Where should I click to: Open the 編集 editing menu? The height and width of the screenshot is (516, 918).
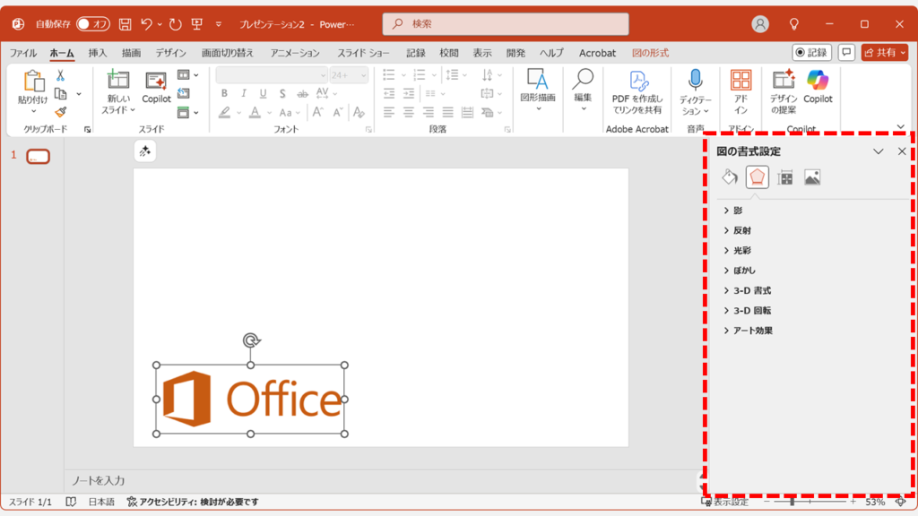click(x=583, y=90)
